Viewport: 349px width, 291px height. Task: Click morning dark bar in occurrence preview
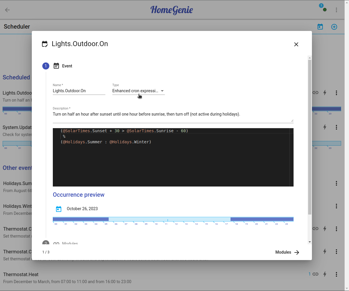tap(81, 219)
